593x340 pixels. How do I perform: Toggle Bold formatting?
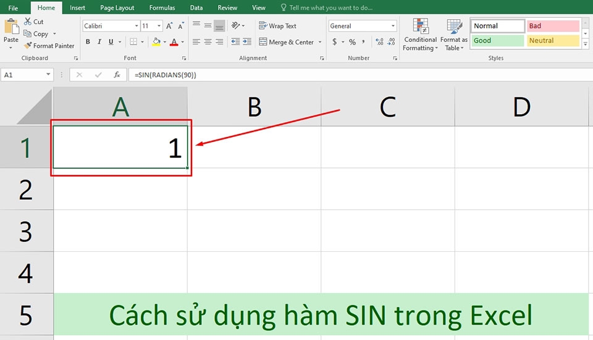88,41
